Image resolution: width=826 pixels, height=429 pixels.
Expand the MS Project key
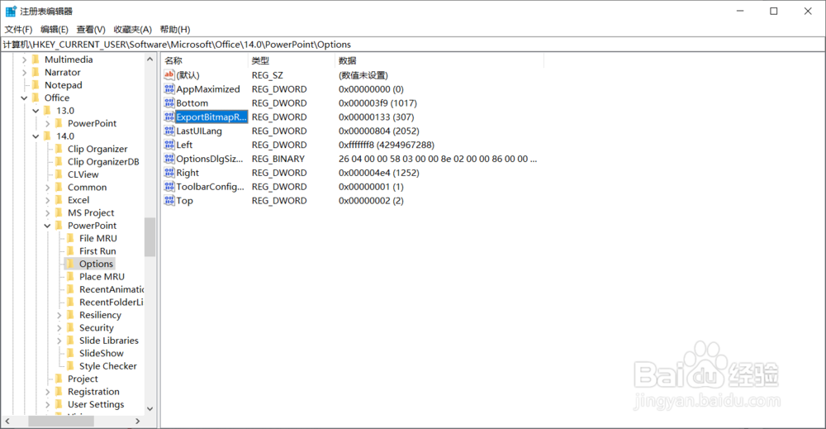(x=47, y=213)
